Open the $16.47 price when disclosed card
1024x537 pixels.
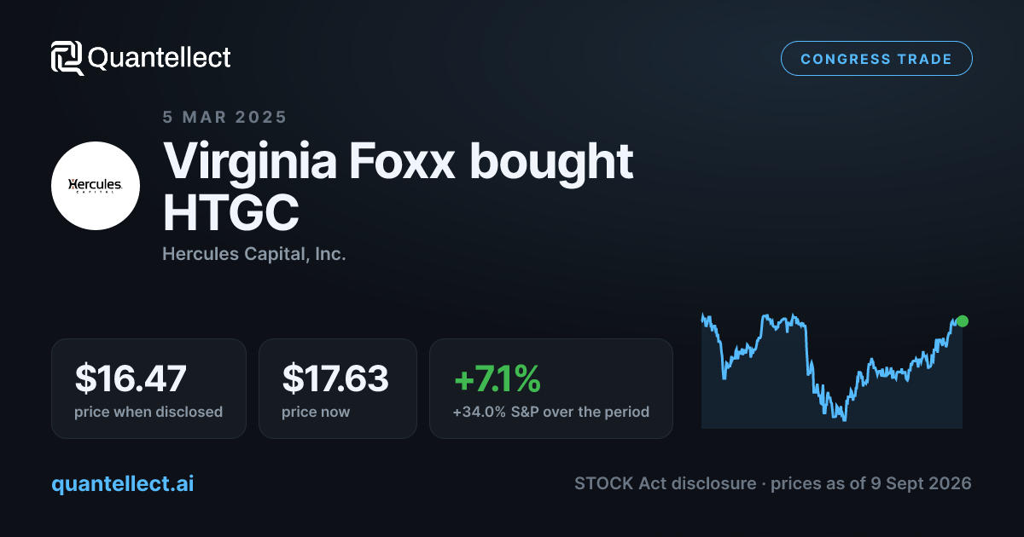148,389
